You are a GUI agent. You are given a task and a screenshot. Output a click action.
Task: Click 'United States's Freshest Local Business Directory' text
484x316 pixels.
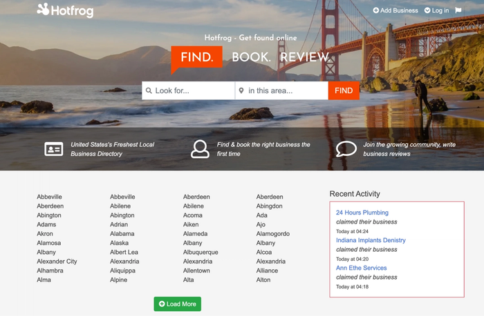coord(112,149)
